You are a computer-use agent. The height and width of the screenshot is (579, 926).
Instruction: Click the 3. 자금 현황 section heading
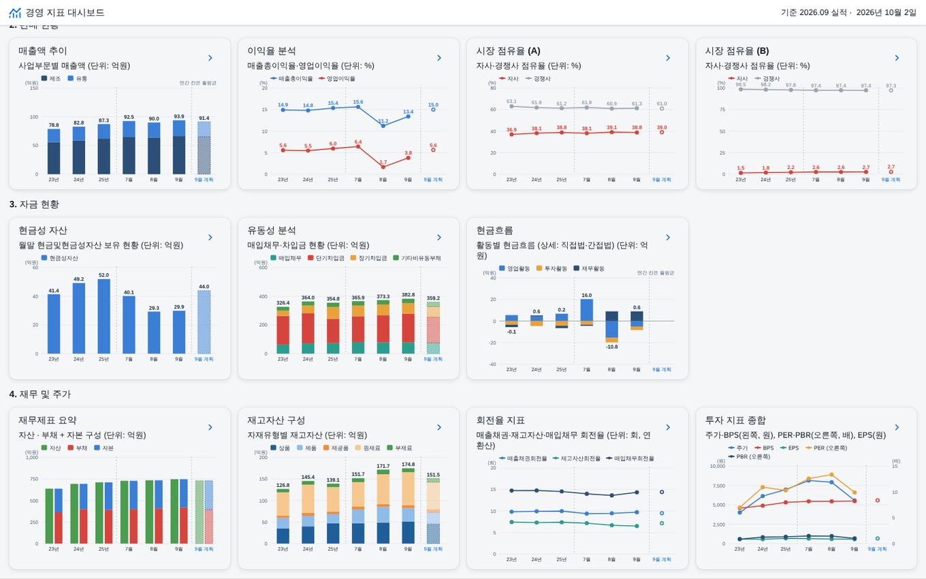coord(34,204)
